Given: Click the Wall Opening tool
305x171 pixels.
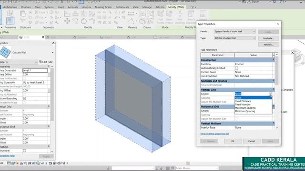Looking at the screenshot, I should [180, 17].
